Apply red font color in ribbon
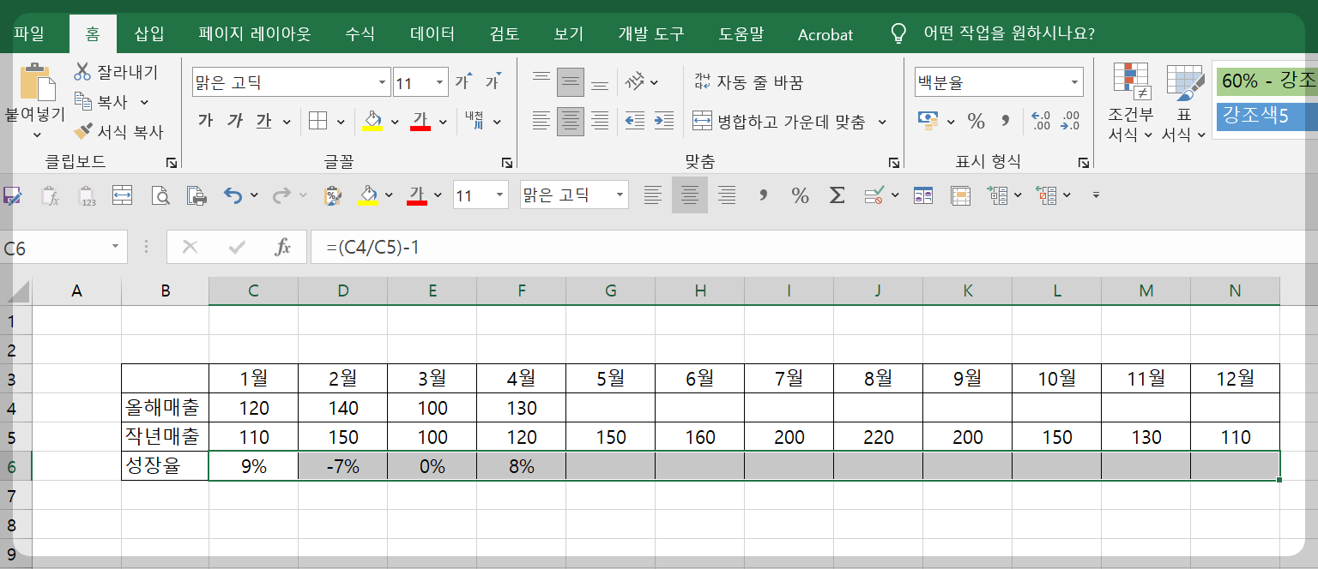This screenshot has height=569, width=1318. point(420,121)
